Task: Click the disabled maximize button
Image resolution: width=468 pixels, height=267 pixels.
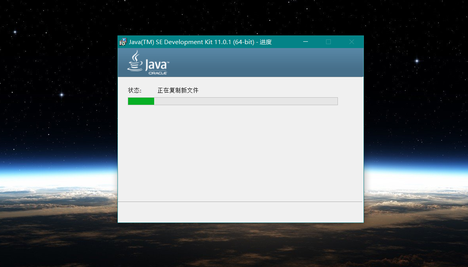Action: (x=328, y=41)
